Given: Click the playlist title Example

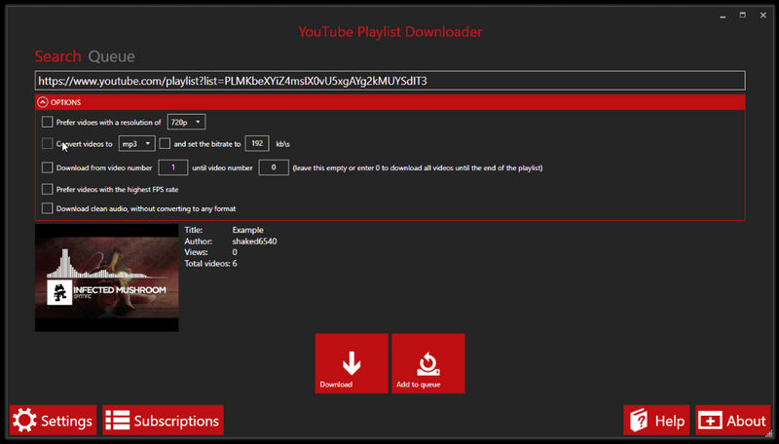Looking at the screenshot, I should tap(247, 230).
